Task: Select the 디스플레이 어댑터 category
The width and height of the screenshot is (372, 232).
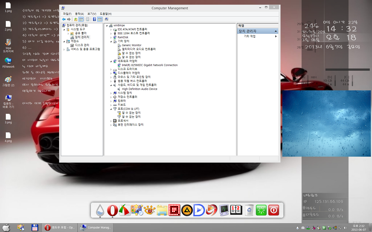Action: pos(129,73)
